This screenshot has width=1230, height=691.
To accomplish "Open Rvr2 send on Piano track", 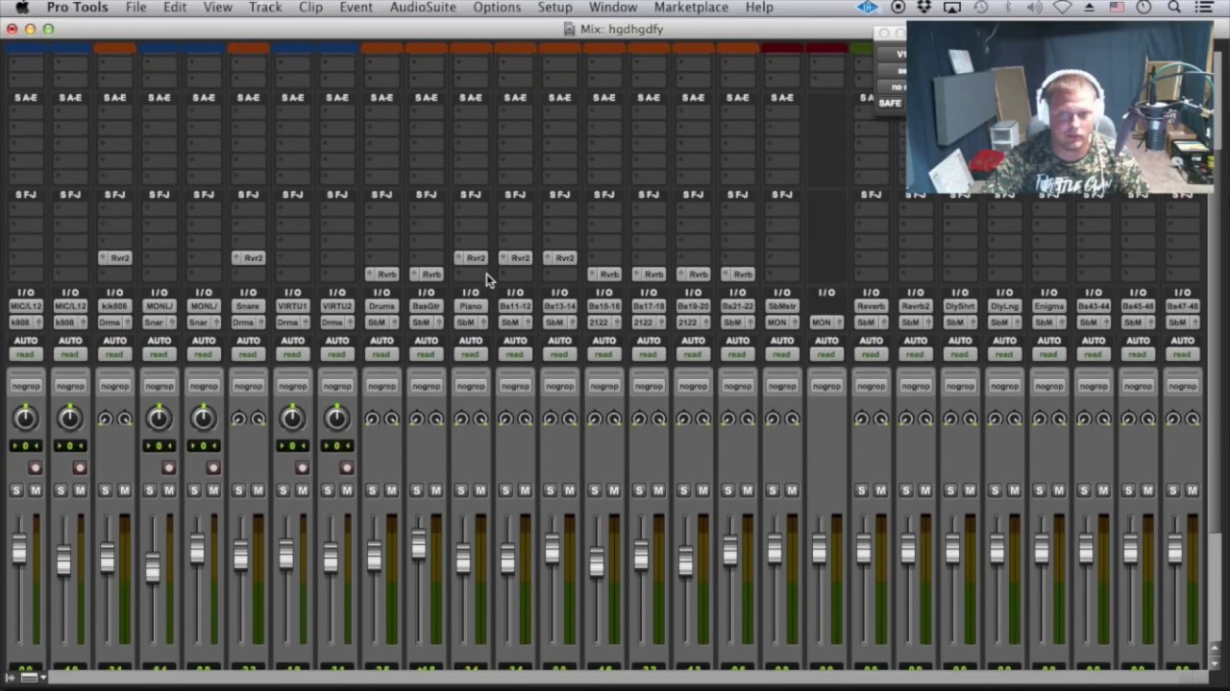I will tap(470, 258).
